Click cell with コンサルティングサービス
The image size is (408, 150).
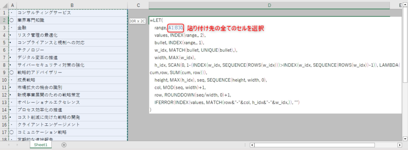pyautogui.click(x=72, y=12)
